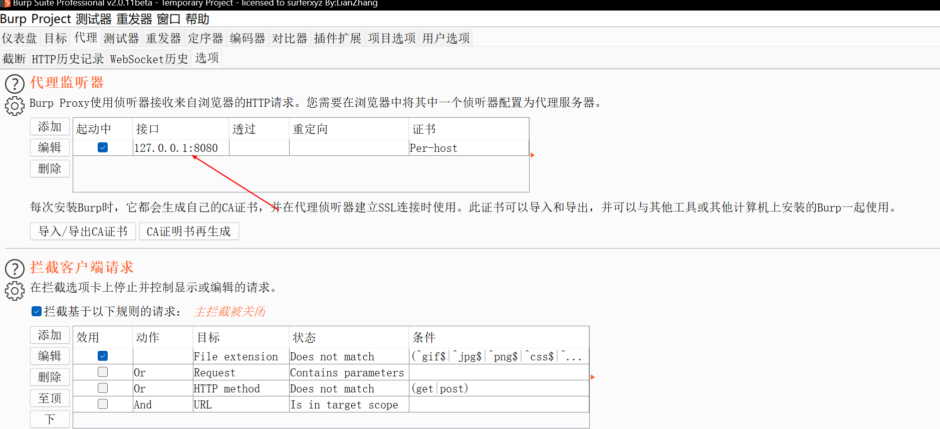Click the 起动中 column header
The height and width of the screenshot is (429, 940).
click(103, 129)
